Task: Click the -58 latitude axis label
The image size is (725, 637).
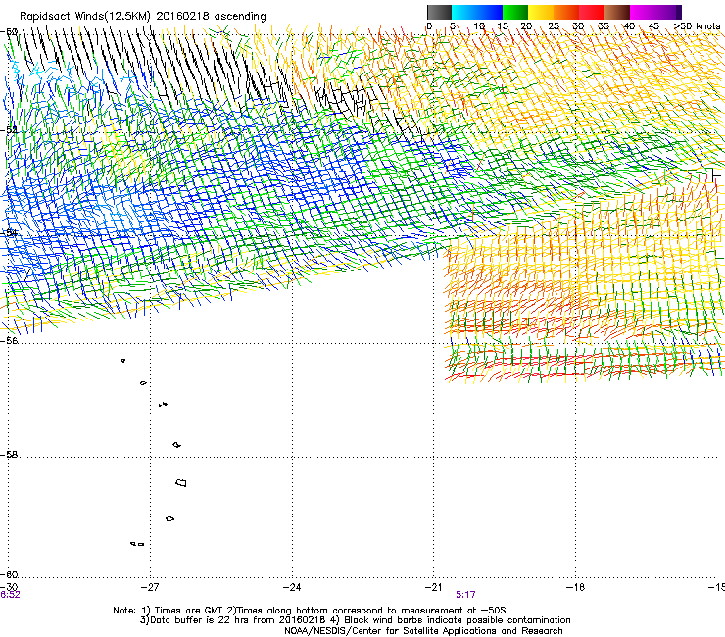Action: [9, 455]
